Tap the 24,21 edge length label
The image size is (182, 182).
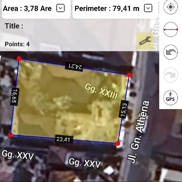[74, 67]
